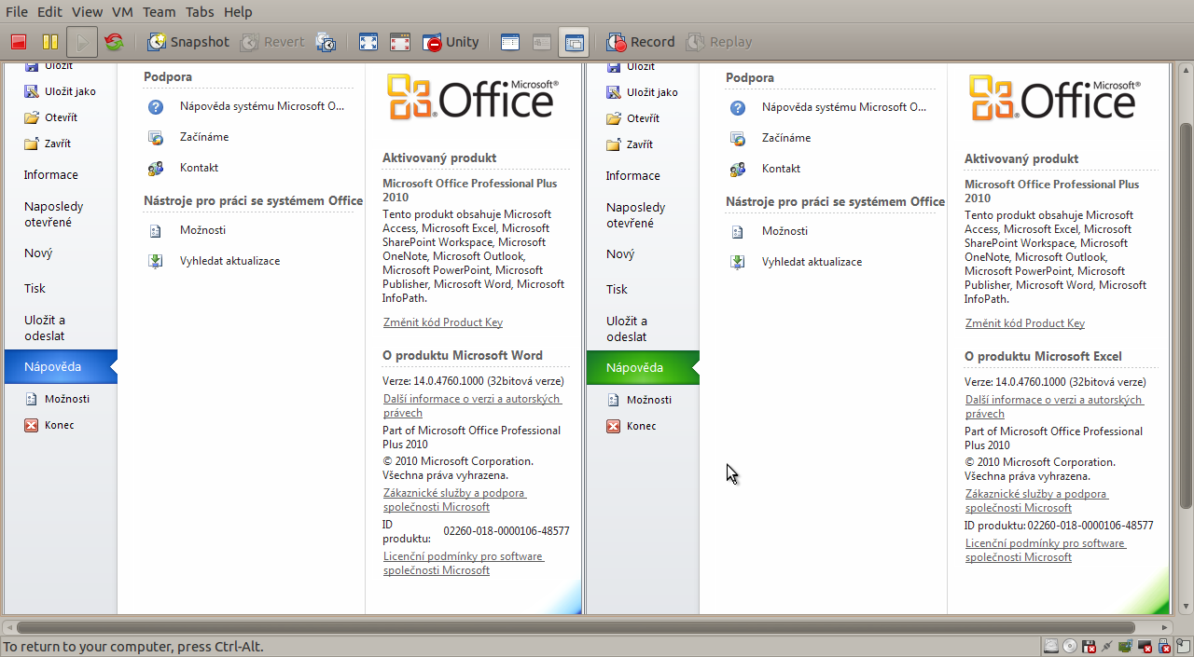
Task: Click Vyhledat aktualizace in the Excel window
Action: point(797,262)
